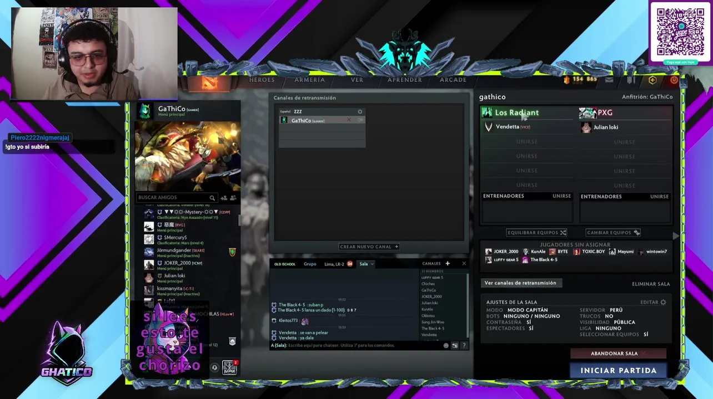713x399 pixels.
Task: Select unassigned player BYTE
Action: tap(558, 252)
